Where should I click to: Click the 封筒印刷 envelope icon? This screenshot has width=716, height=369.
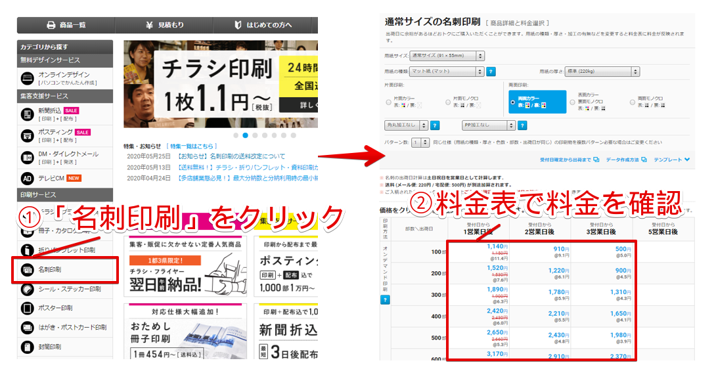[x=28, y=346]
